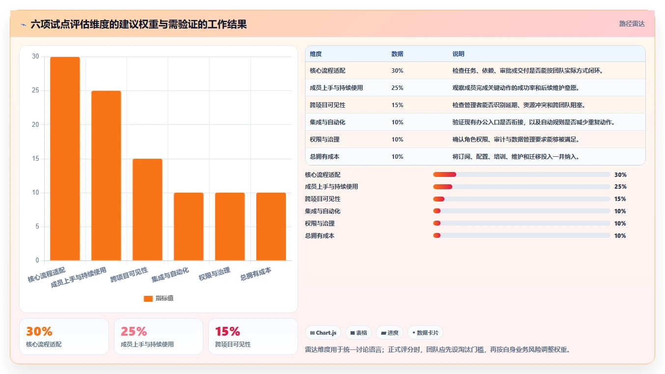The image size is (665, 374).
Task: Select the 30% 核心流程适配 stat card
Action: click(64, 336)
